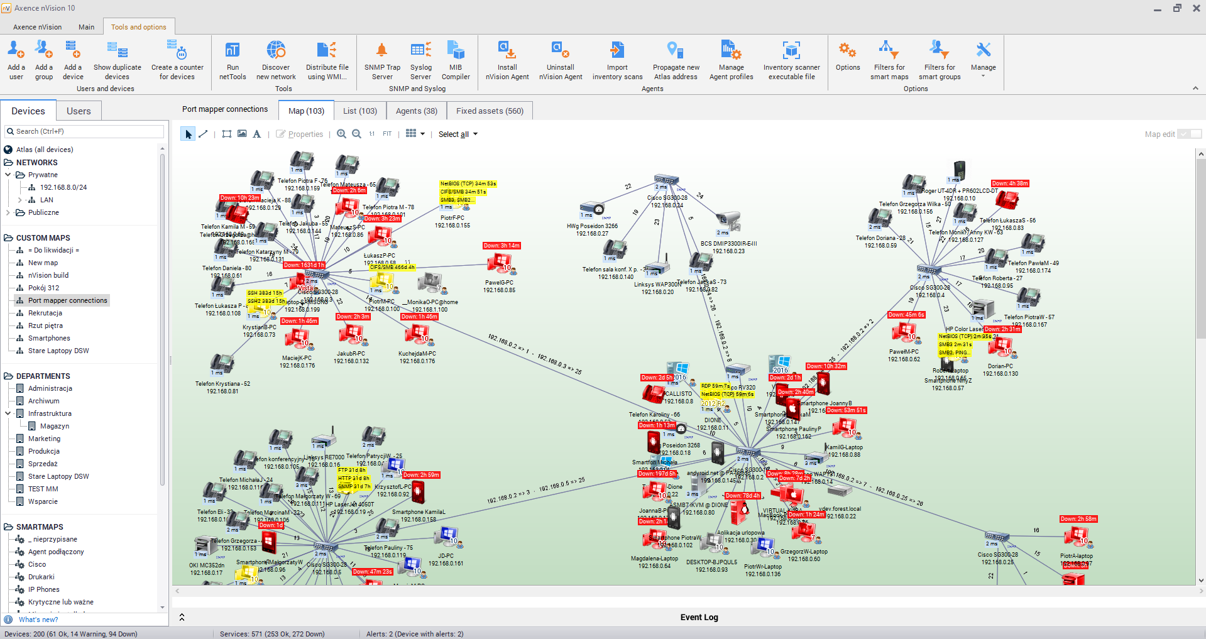The height and width of the screenshot is (639, 1206).
Task: Click the FIT zoom button
Action: coord(387,134)
